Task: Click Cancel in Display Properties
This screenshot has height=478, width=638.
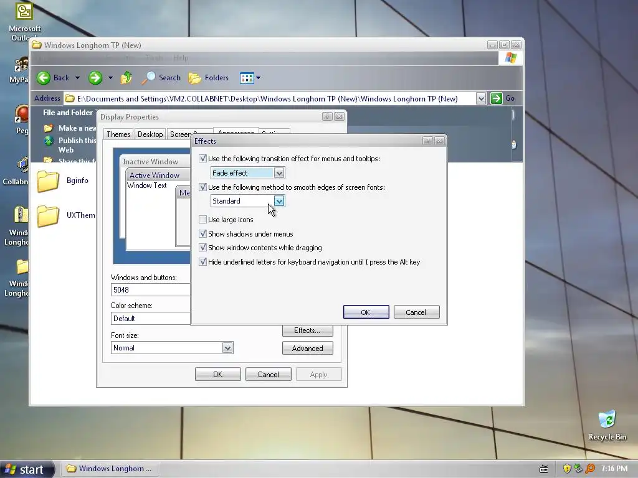Action: (268, 374)
